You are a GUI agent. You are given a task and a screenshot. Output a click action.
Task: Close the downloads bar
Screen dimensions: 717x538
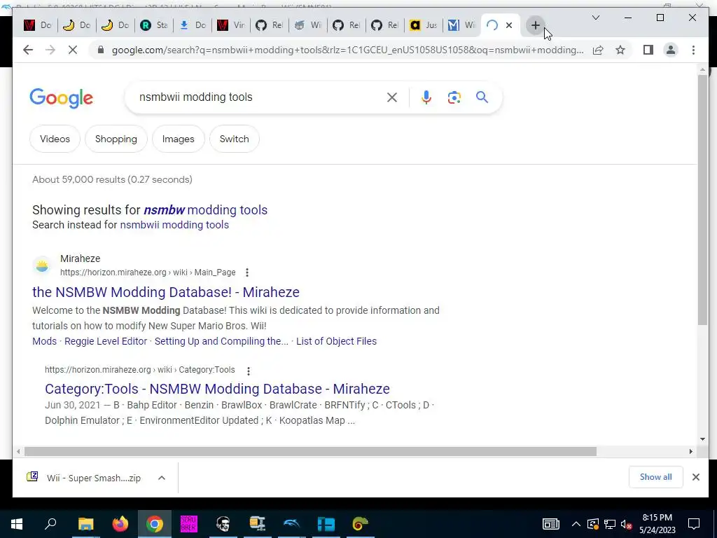pyautogui.click(x=695, y=477)
